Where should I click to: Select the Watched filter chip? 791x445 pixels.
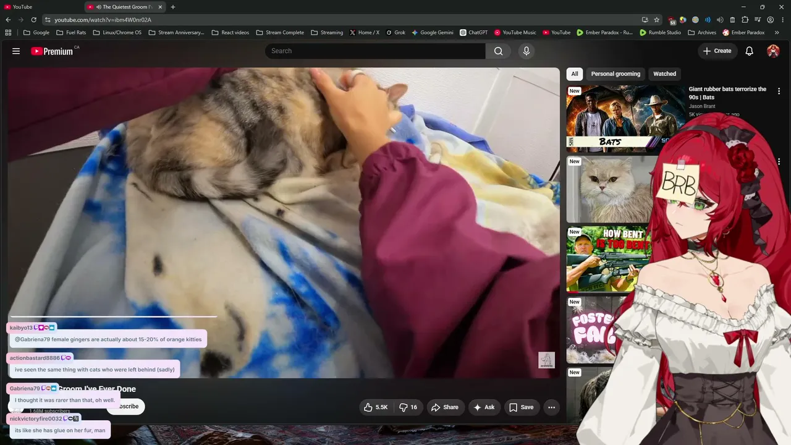[x=665, y=74]
